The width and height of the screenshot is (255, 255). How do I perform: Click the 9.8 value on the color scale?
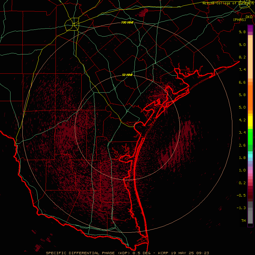(242, 32)
